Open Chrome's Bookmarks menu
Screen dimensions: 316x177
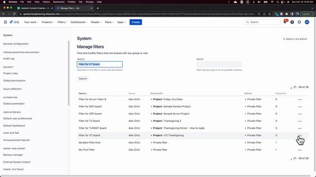[59, 2]
